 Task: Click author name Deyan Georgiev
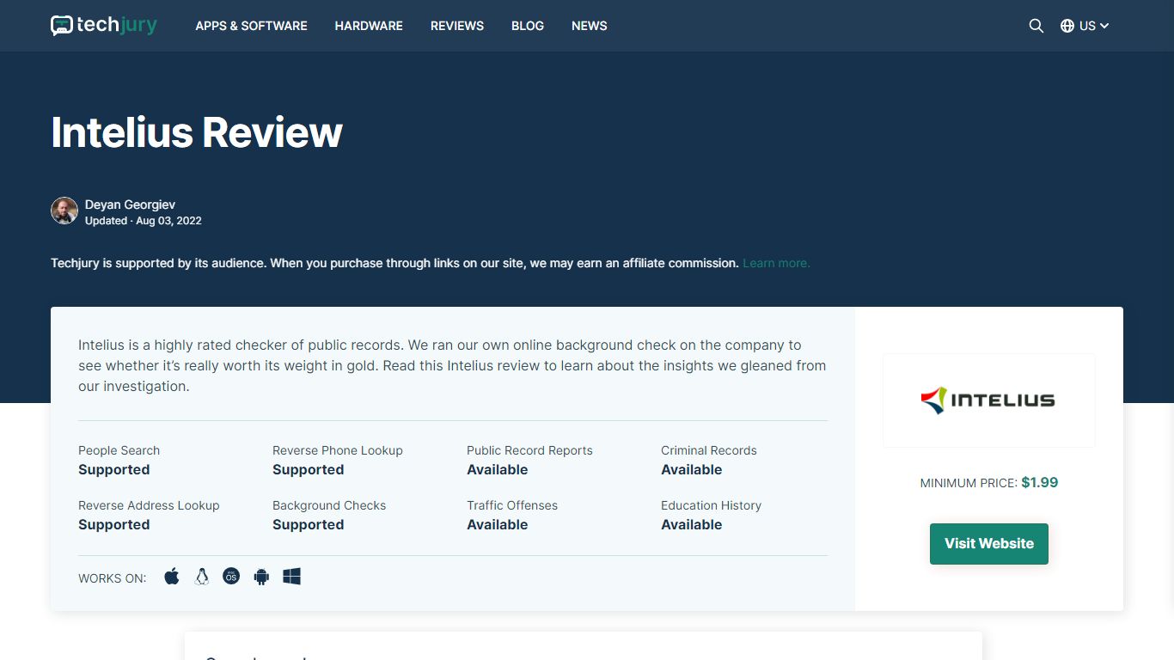coord(130,205)
